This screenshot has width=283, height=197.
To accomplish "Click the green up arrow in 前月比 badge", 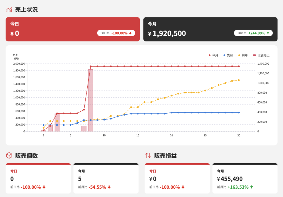I will tap(268, 33).
